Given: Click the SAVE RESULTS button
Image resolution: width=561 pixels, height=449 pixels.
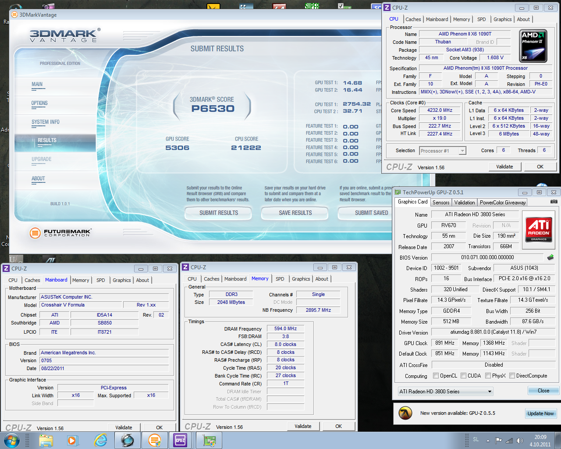Looking at the screenshot, I should click(295, 213).
